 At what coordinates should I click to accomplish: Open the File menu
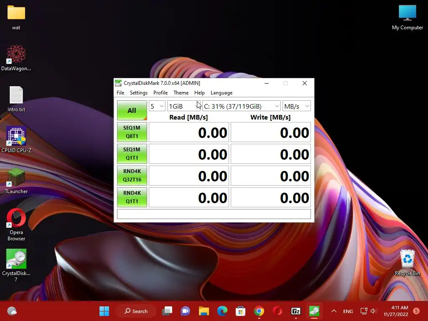coord(120,93)
